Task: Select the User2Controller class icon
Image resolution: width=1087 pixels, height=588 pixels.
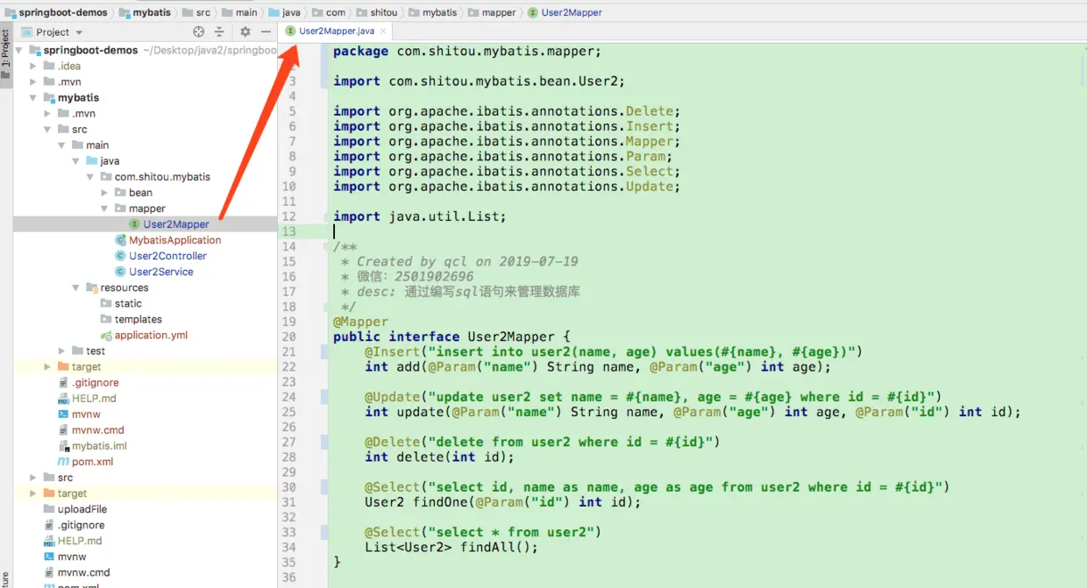Action: point(121,256)
